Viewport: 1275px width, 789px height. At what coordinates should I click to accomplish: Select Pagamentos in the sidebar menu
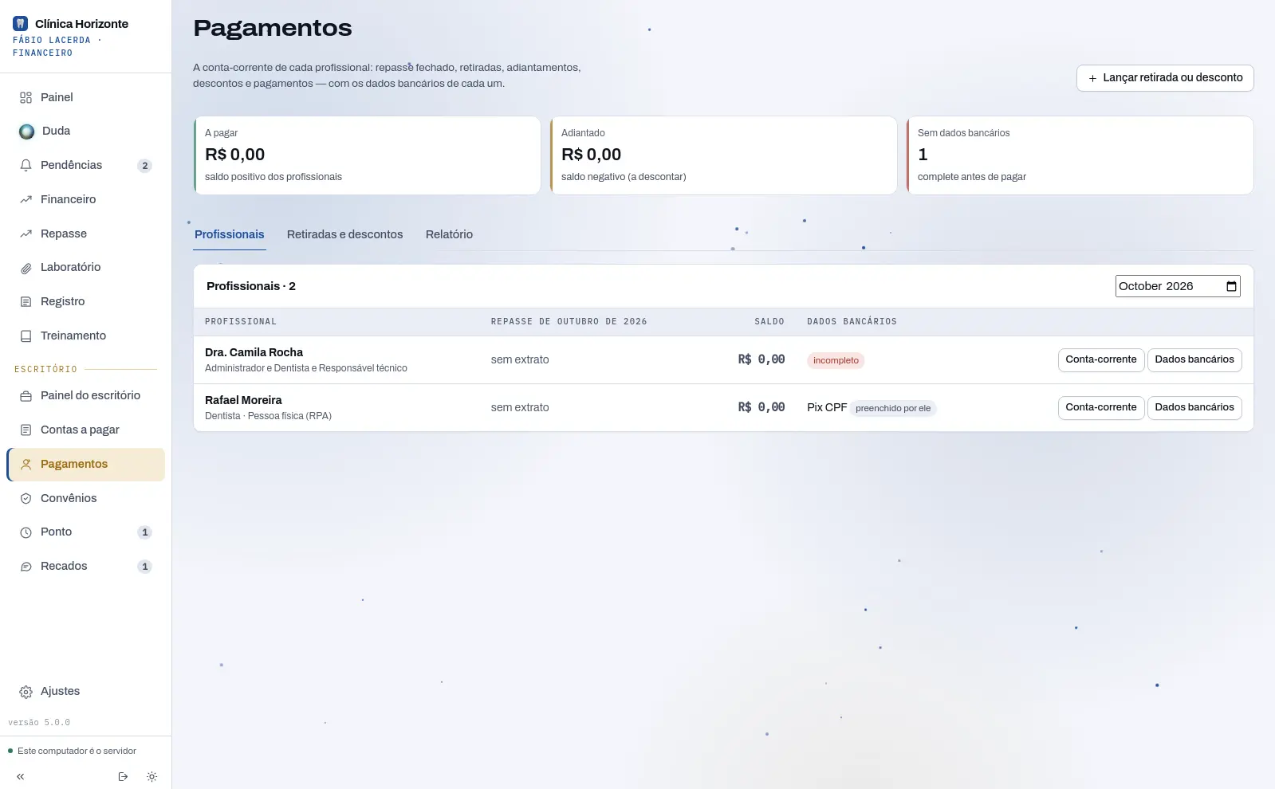pyautogui.click(x=86, y=465)
